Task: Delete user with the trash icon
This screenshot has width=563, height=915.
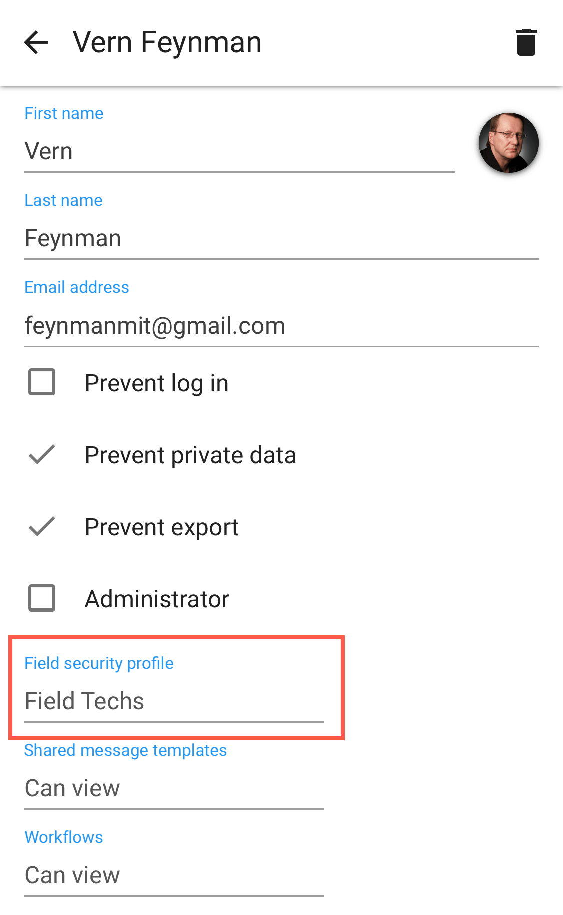Action: [526, 42]
